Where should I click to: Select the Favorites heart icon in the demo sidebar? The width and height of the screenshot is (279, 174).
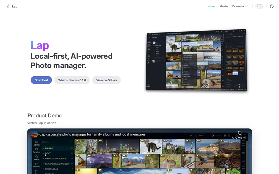[37, 150]
